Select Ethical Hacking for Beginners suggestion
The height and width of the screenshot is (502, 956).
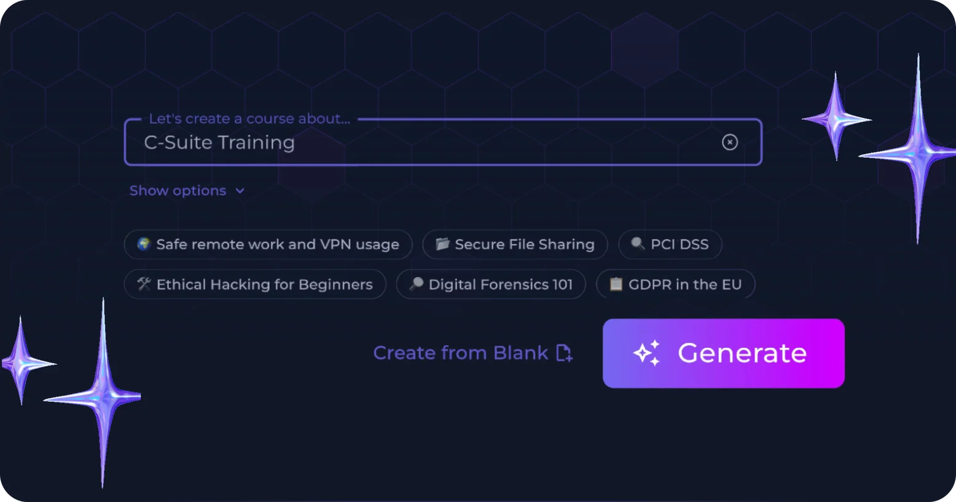point(255,284)
